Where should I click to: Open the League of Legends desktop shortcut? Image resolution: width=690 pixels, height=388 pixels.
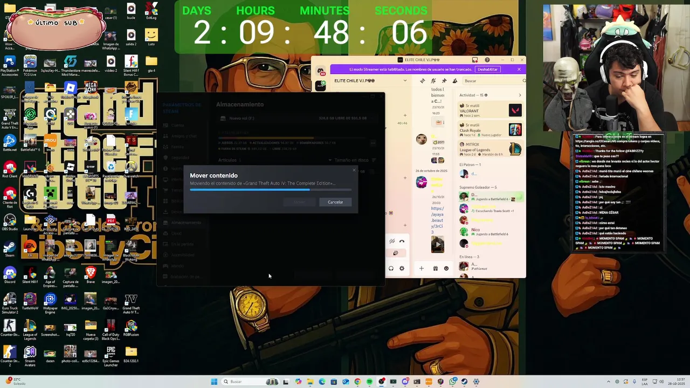[30, 330]
